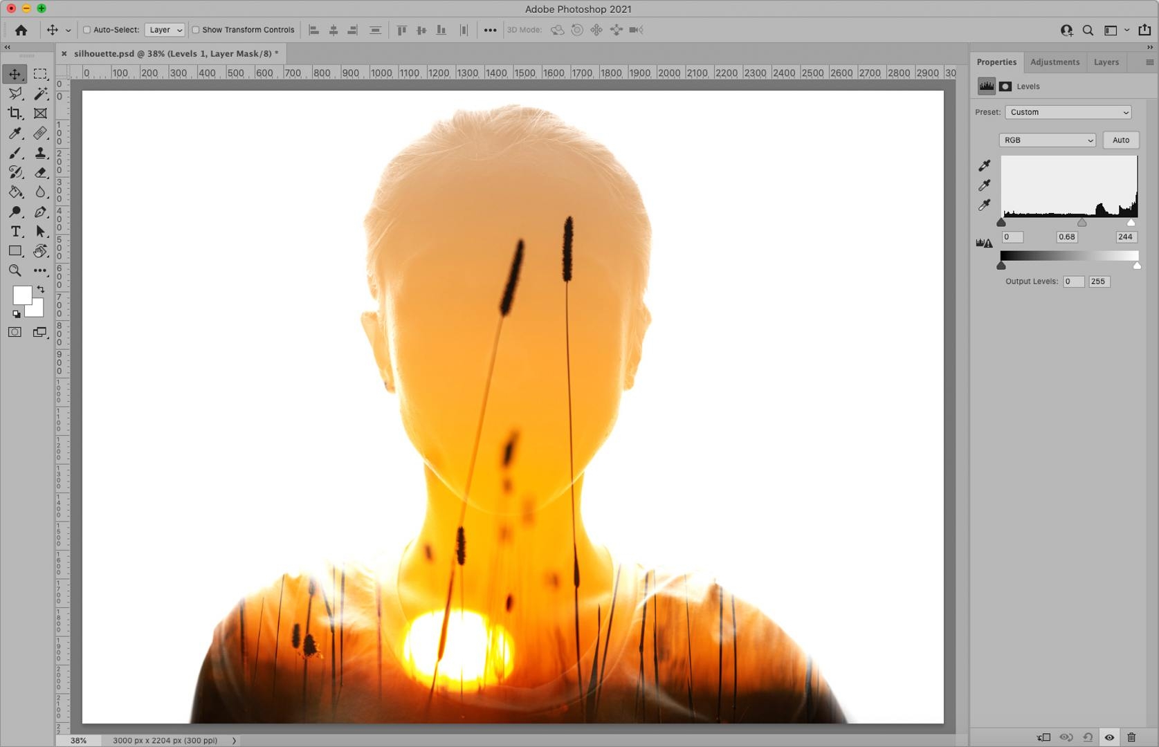Screen dimensions: 1159x747
Task: Open the Layer selection dropdown
Action: click(164, 30)
